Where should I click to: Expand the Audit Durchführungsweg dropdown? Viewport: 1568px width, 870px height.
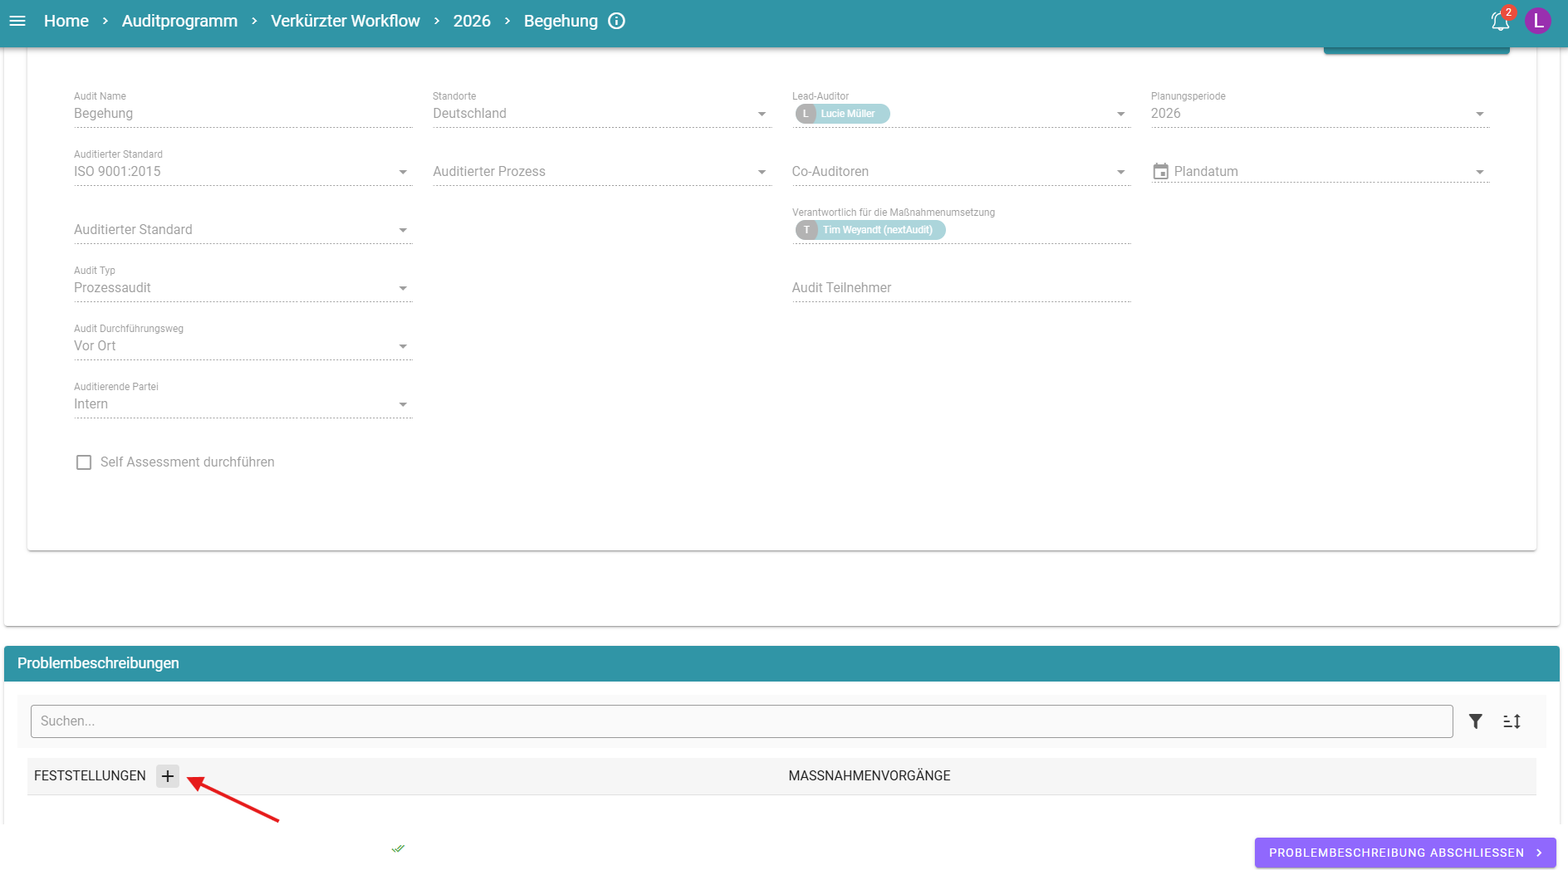[x=403, y=346]
